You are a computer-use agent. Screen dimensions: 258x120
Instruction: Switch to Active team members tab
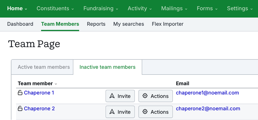pos(44,67)
